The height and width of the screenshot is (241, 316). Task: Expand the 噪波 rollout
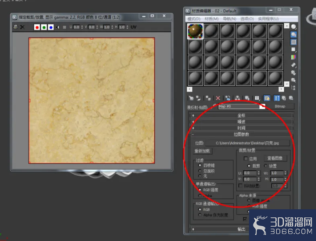241,122
